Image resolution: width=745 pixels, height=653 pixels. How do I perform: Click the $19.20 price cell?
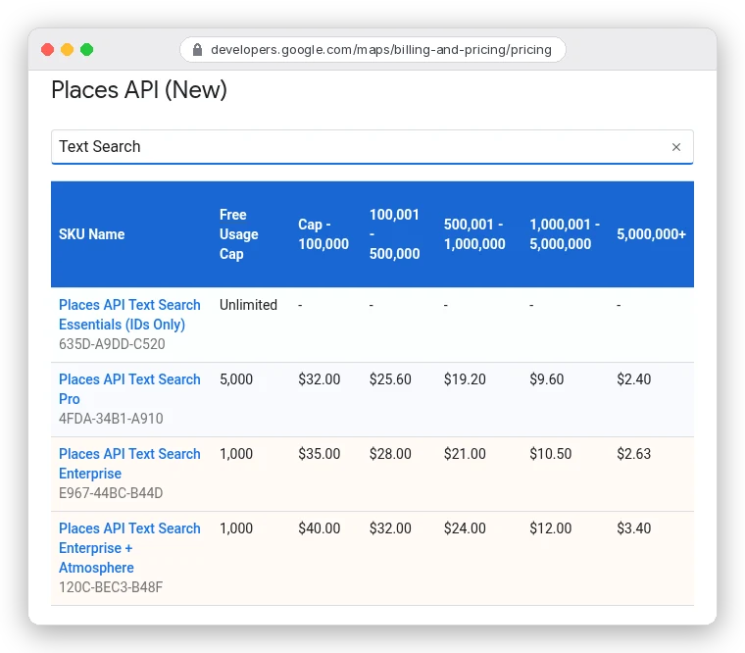pos(465,379)
